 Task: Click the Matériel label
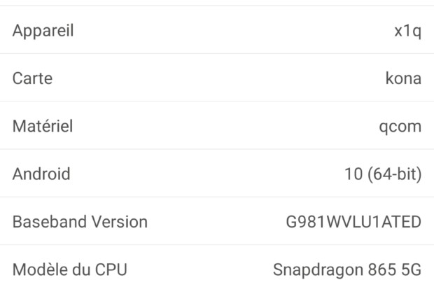pos(43,126)
